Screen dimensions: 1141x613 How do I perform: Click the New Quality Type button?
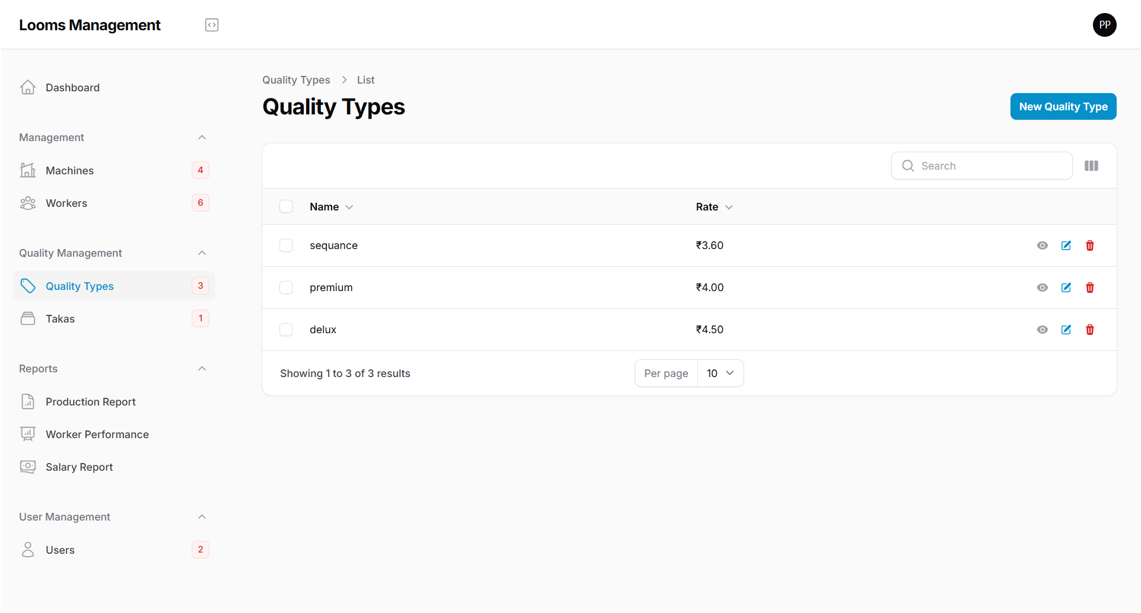(1063, 106)
